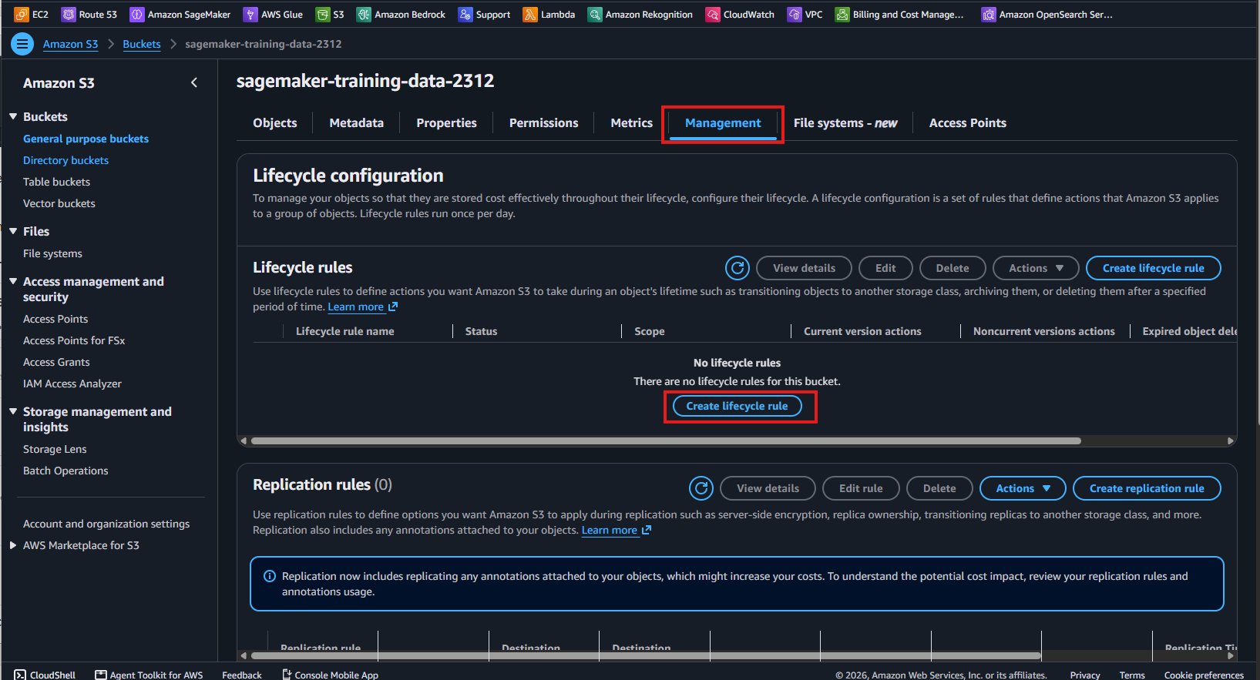Collapse the Buckets section
The height and width of the screenshot is (680, 1260).
point(13,116)
